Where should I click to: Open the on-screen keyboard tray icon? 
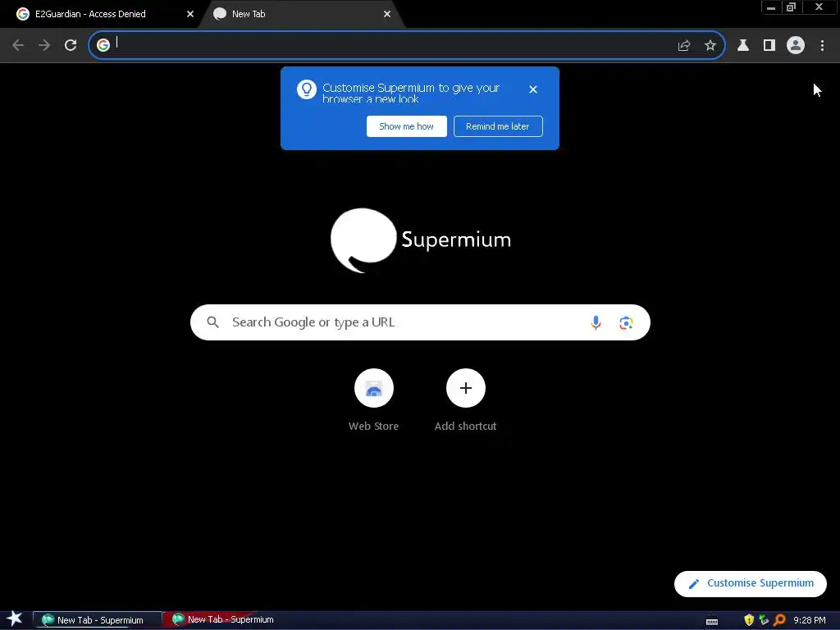point(712,621)
